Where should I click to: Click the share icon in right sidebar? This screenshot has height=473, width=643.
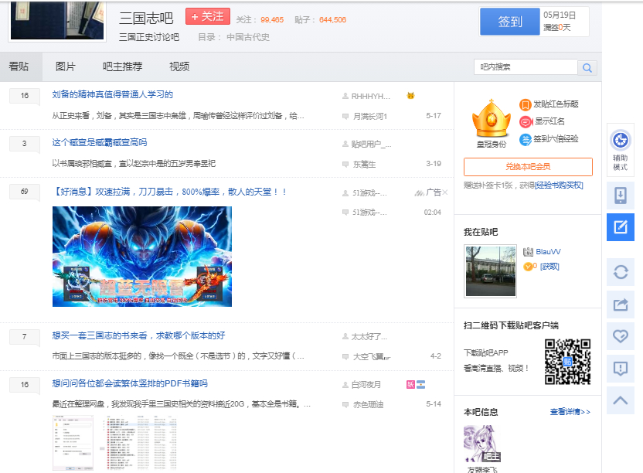click(620, 305)
